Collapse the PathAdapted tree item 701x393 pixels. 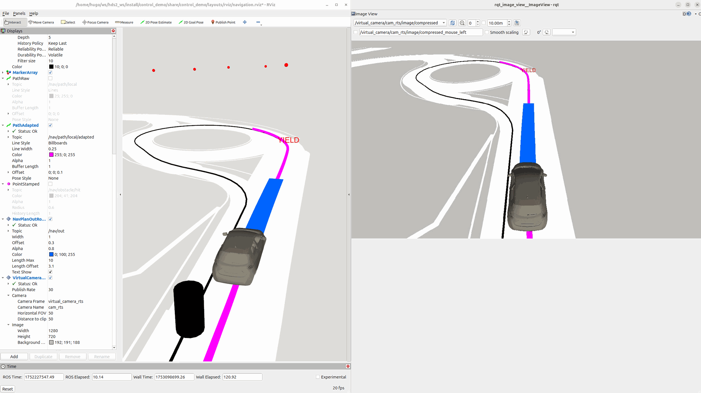point(3,125)
